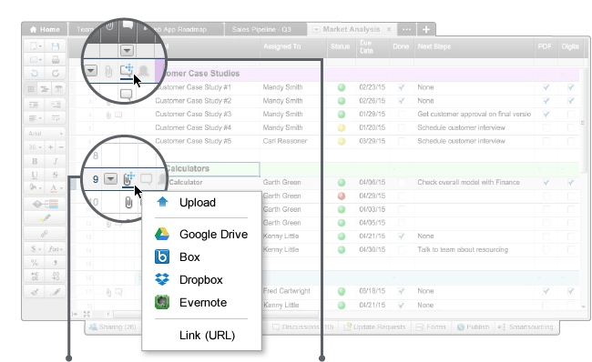
Task: Toggle Bold formatting
Action: click(x=35, y=161)
